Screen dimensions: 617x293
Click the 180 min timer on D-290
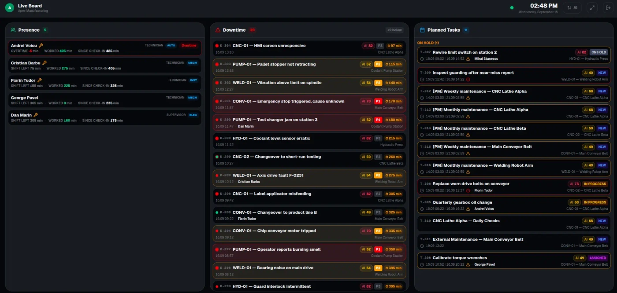(x=393, y=120)
